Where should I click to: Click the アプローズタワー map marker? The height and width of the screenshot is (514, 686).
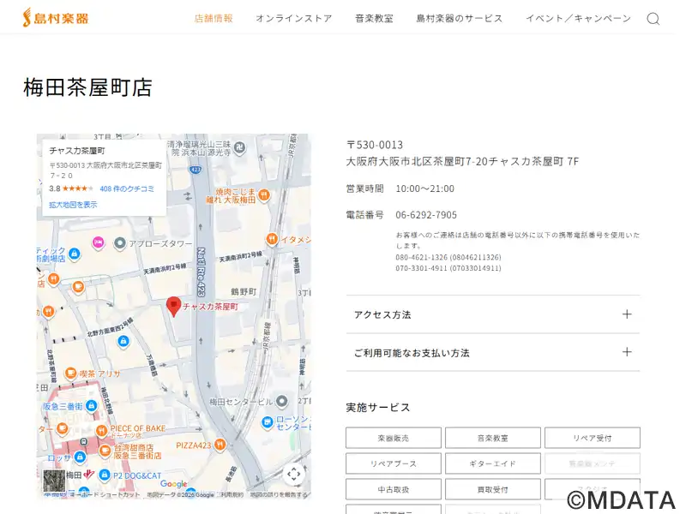pos(121,243)
